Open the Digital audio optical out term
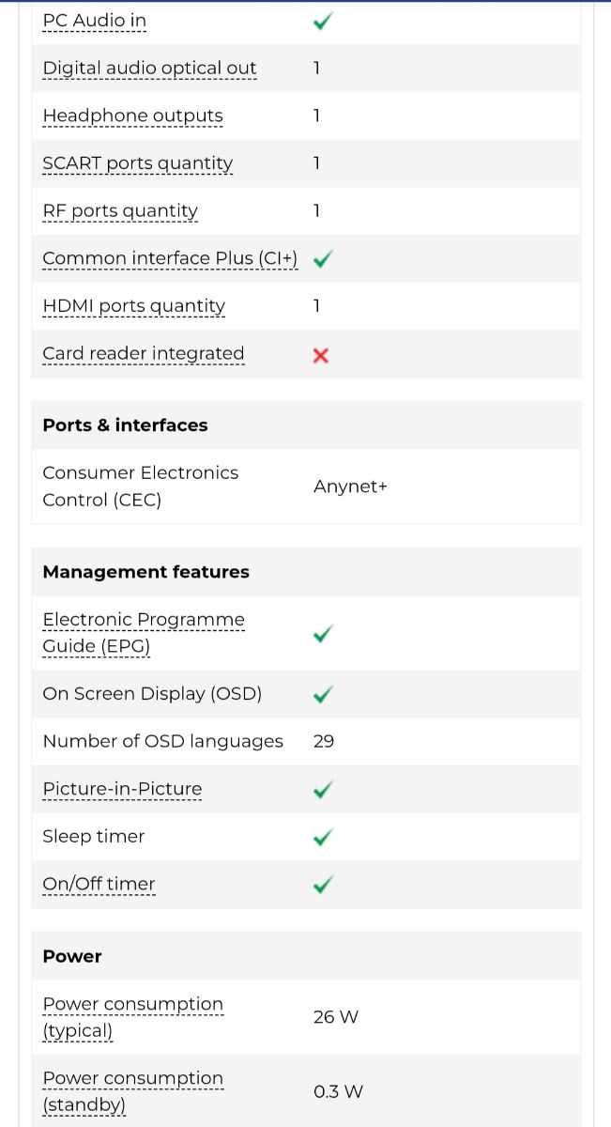Screen dimensions: 611x1127 [x=149, y=69]
